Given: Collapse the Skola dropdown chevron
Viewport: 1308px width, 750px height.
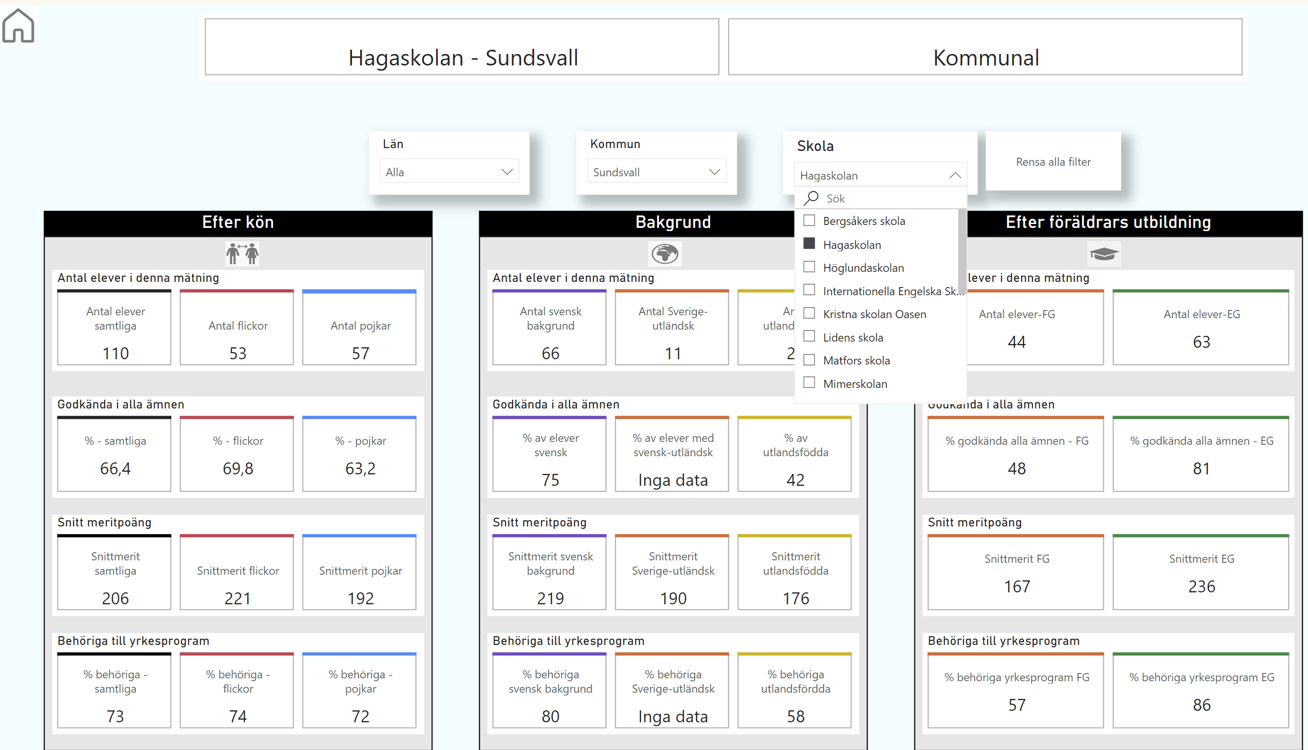Looking at the screenshot, I should pos(955,176).
